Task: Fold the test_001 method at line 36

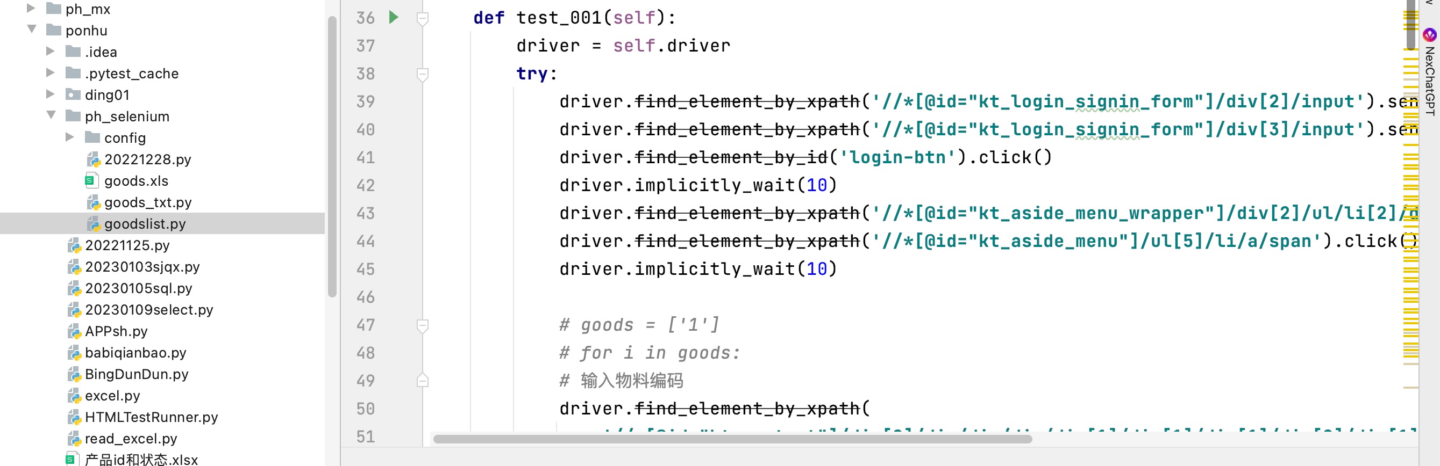Action: (x=423, y=19)
